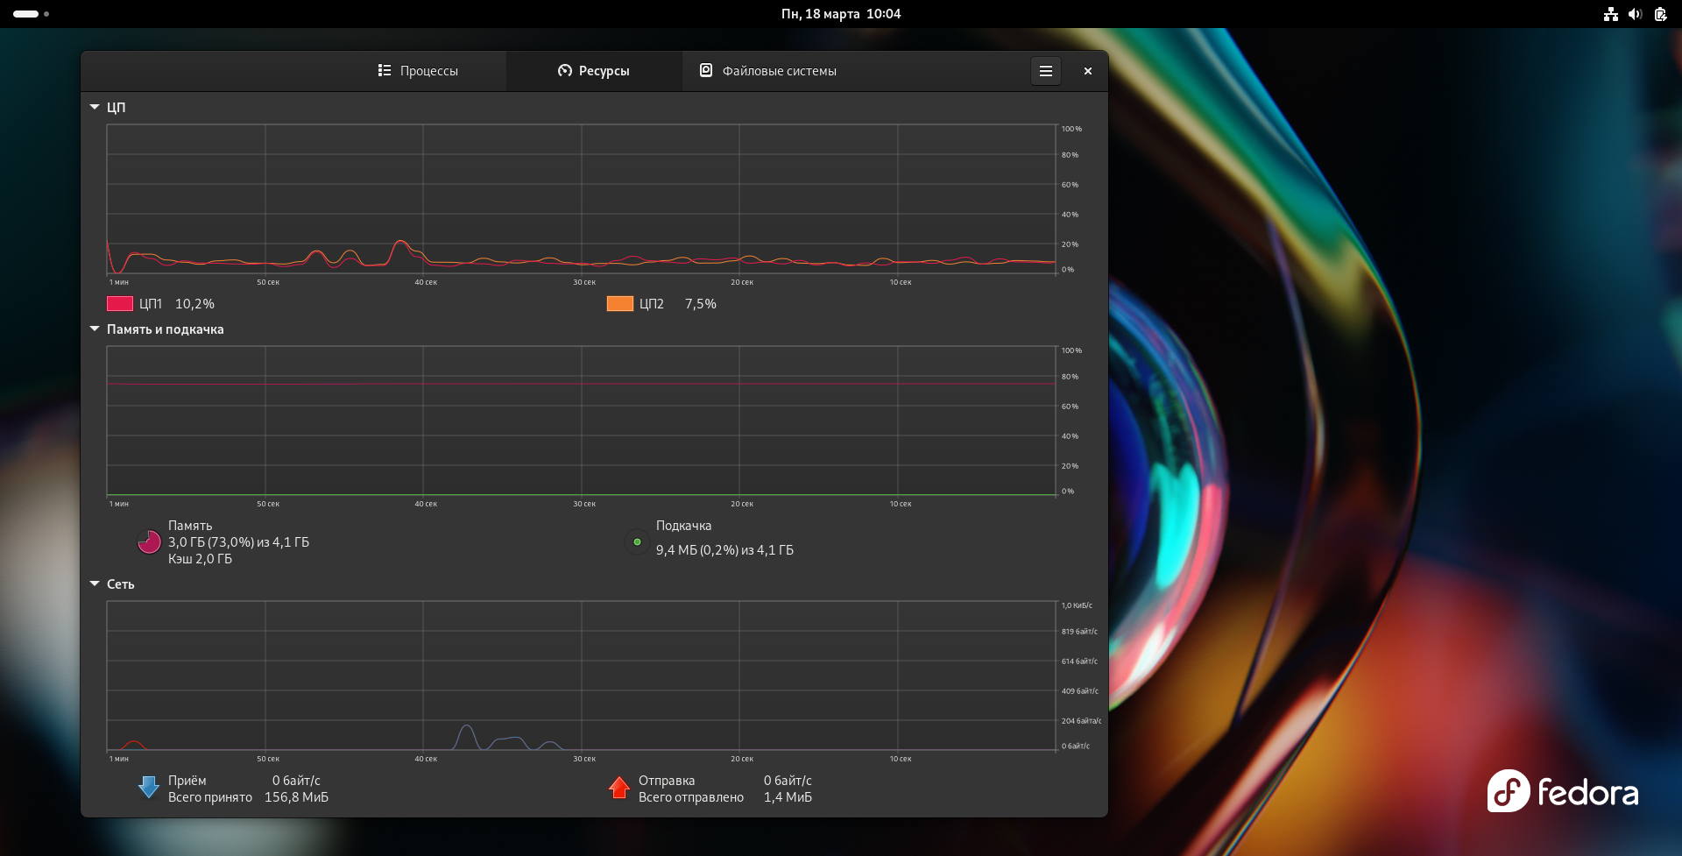Open the ЦП1 red color swatch
Viewport: 1682px width, 856px height.
click(120, 304)
